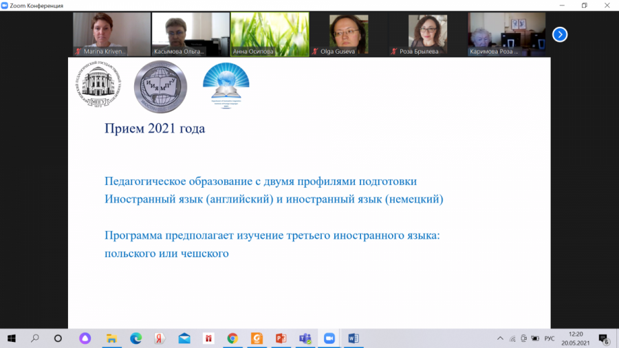Switch to the Zoom taskbar icon
This screenshot has height=348, width=619.
point(329,338)
